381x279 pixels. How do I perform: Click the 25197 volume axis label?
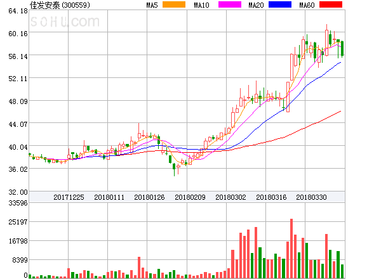coord(18,222)
